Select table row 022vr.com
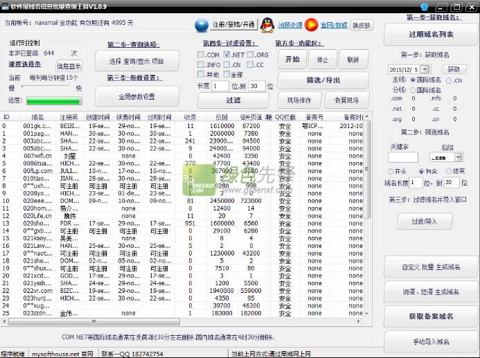 point(182,291)
